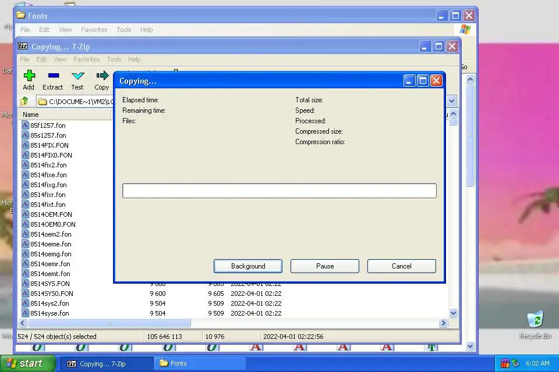Select the 85f1257.fon font file icon
This screenshot has height=372, width=559.
[x=25, y=125]
